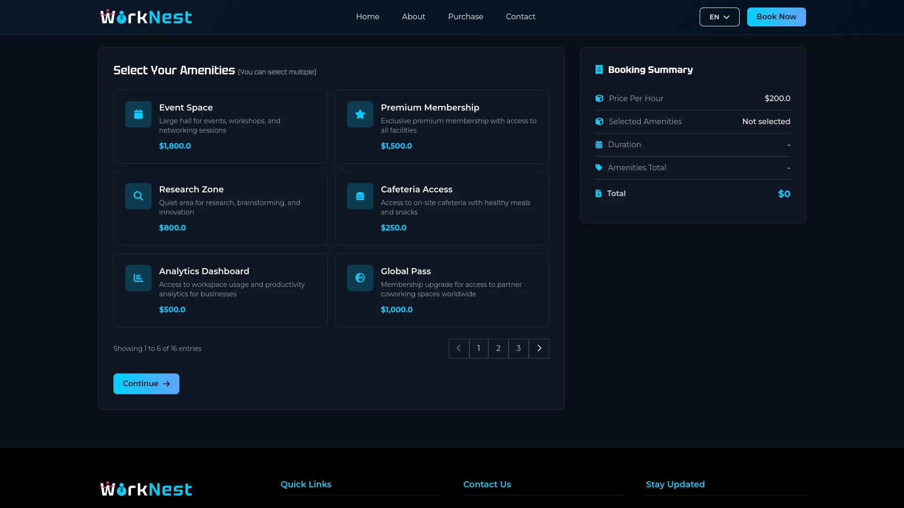Open the EN language dropdown
The height and width of the screenshot is (508, 904).
pos(719,17)
